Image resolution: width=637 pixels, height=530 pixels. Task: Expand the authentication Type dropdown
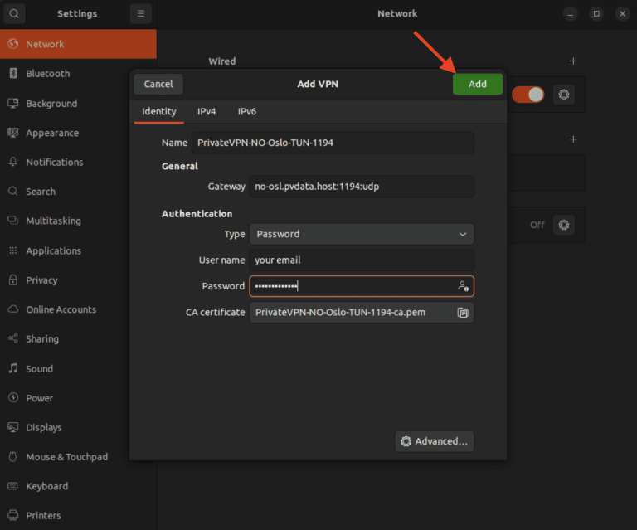point(361,234)
